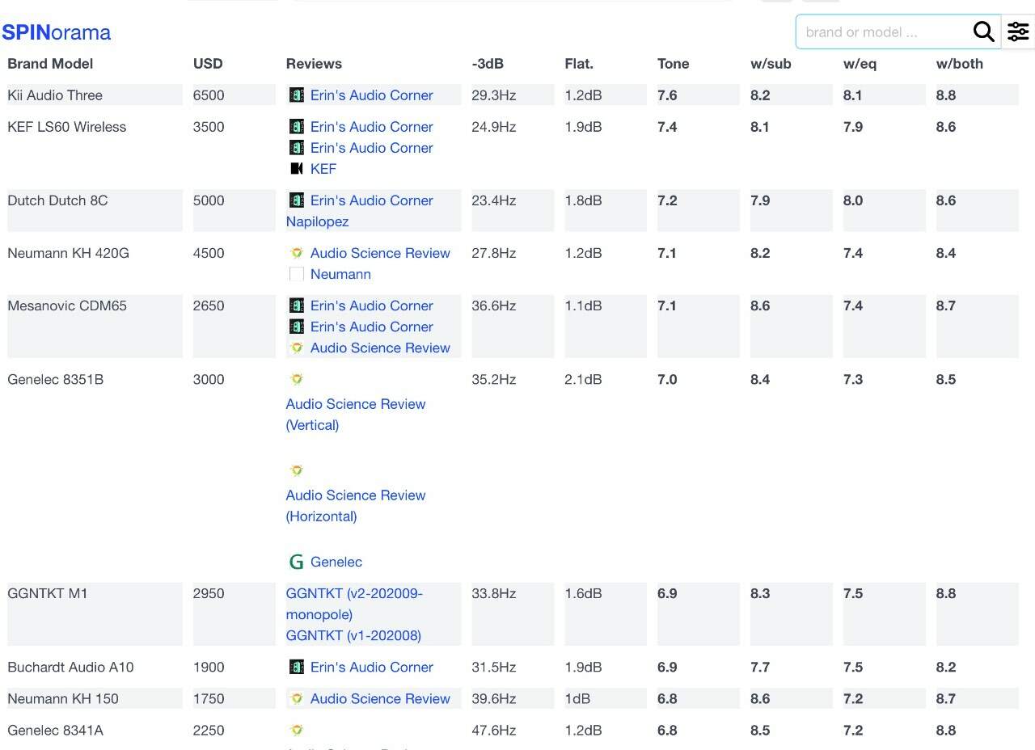
Task: Click Erin's Audio Corner icon for Buchardt A10
Action: click(x=297, y=668)
